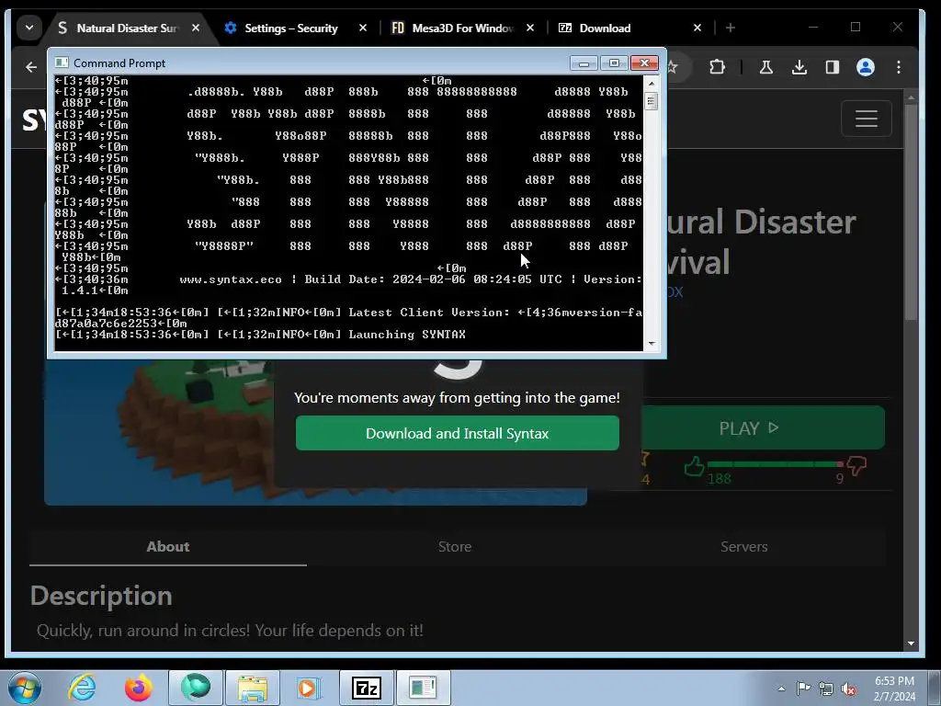This screenshot has height=706, width=941.
Task: Open 7-Zip from taskbar
Action: click(367, 688)
